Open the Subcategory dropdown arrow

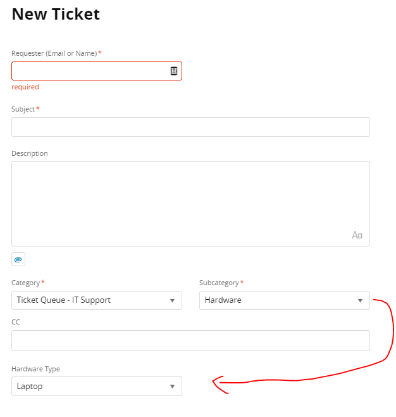pyautogui.click(x=360, y=300)
